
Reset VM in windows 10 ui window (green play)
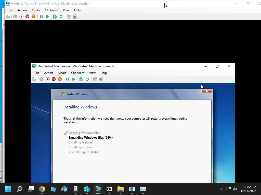click(x=47, y=17)
